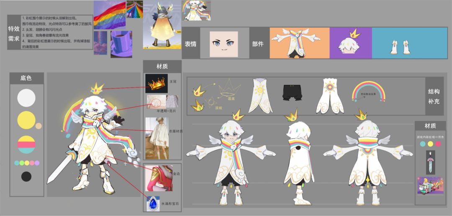Click the pink dot in rainbow bridge colors

pyautogui.click(x=438, y=144)
